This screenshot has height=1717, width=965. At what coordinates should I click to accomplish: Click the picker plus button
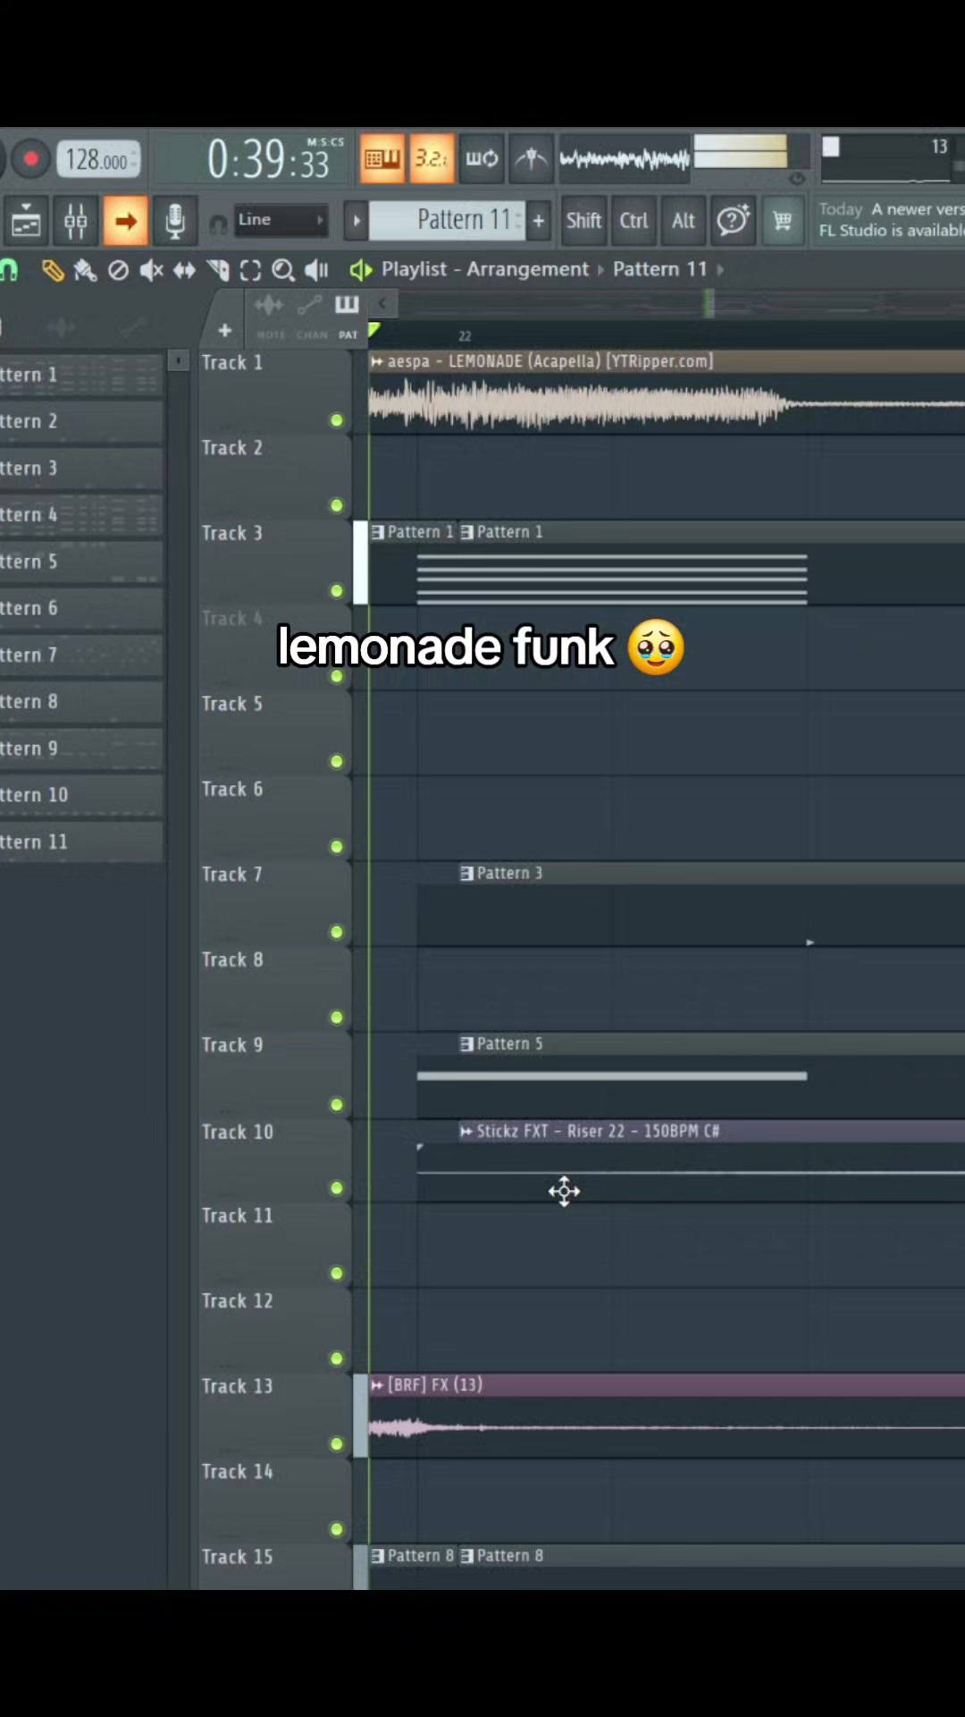(x=225, y=331)
